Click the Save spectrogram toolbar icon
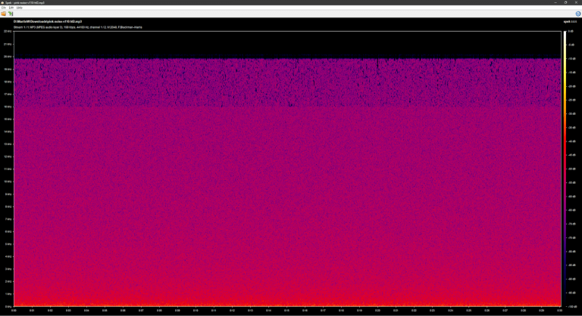The image size is (582, 316). click(x=9, y=13)
